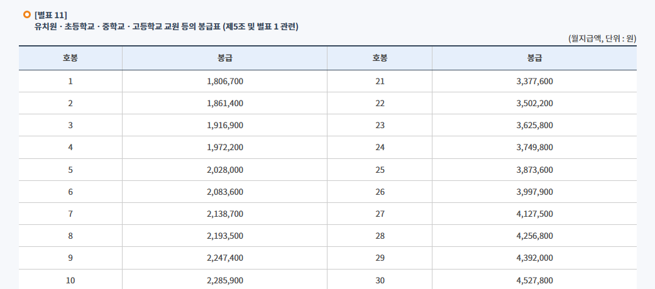This screenshot has height=289, width=655.
Task: Select the salary cell 3,625,800
Action: 535,125
